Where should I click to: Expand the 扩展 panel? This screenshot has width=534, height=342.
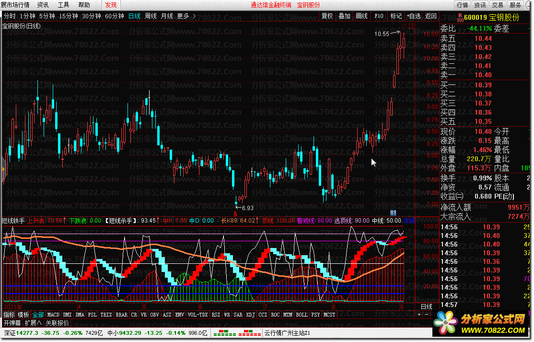point(33,323)
